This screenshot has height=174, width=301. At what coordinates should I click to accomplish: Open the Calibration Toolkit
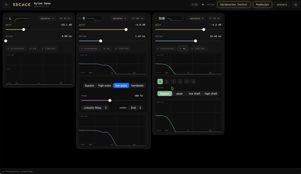point(234,4)
